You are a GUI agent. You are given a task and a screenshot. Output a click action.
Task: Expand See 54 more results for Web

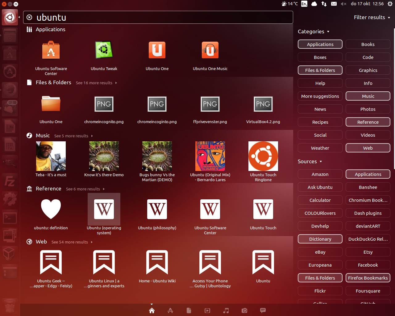[x=72, y=242]
